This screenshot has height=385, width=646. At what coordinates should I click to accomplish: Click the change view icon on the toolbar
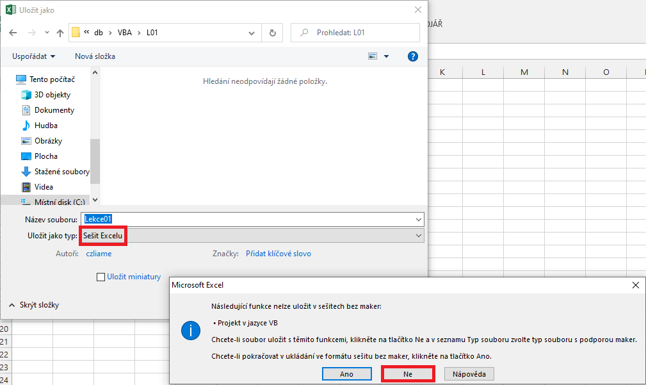373,56
